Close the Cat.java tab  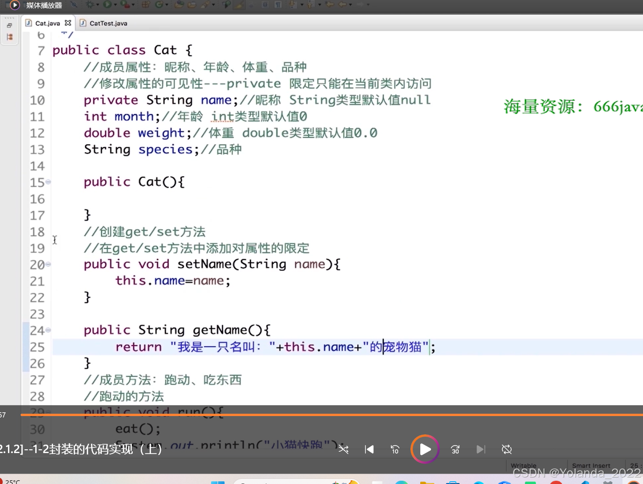pyautogui.click(x=68, y=22)
